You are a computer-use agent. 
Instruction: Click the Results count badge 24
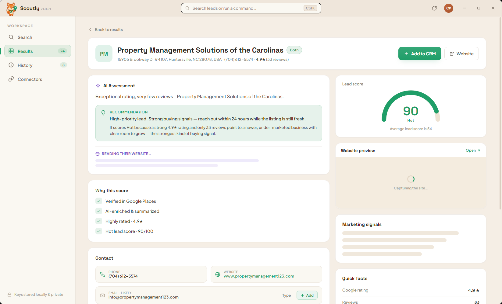[62, 51]
